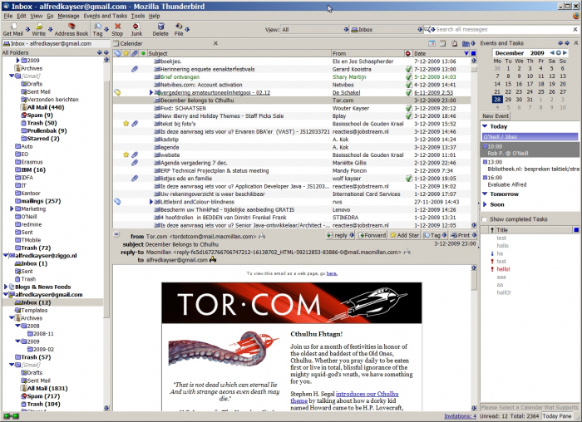Screen dimensions: 582x422
Task: Click attachment icon on 'Herinnering enquete' row
Action: tap(135, 69)
